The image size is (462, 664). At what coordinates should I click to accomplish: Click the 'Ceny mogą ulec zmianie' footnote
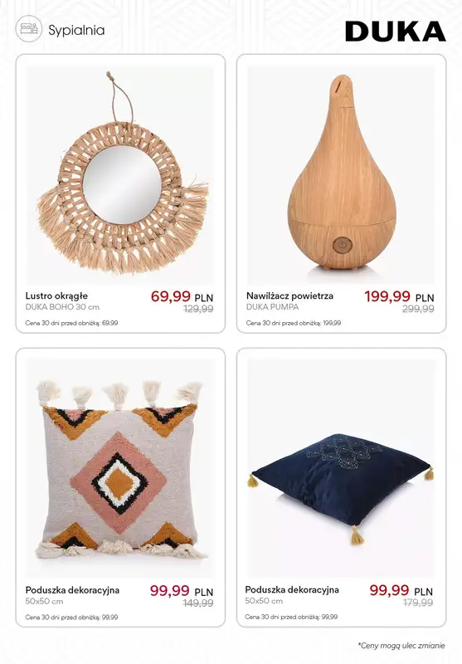point(401,646)
